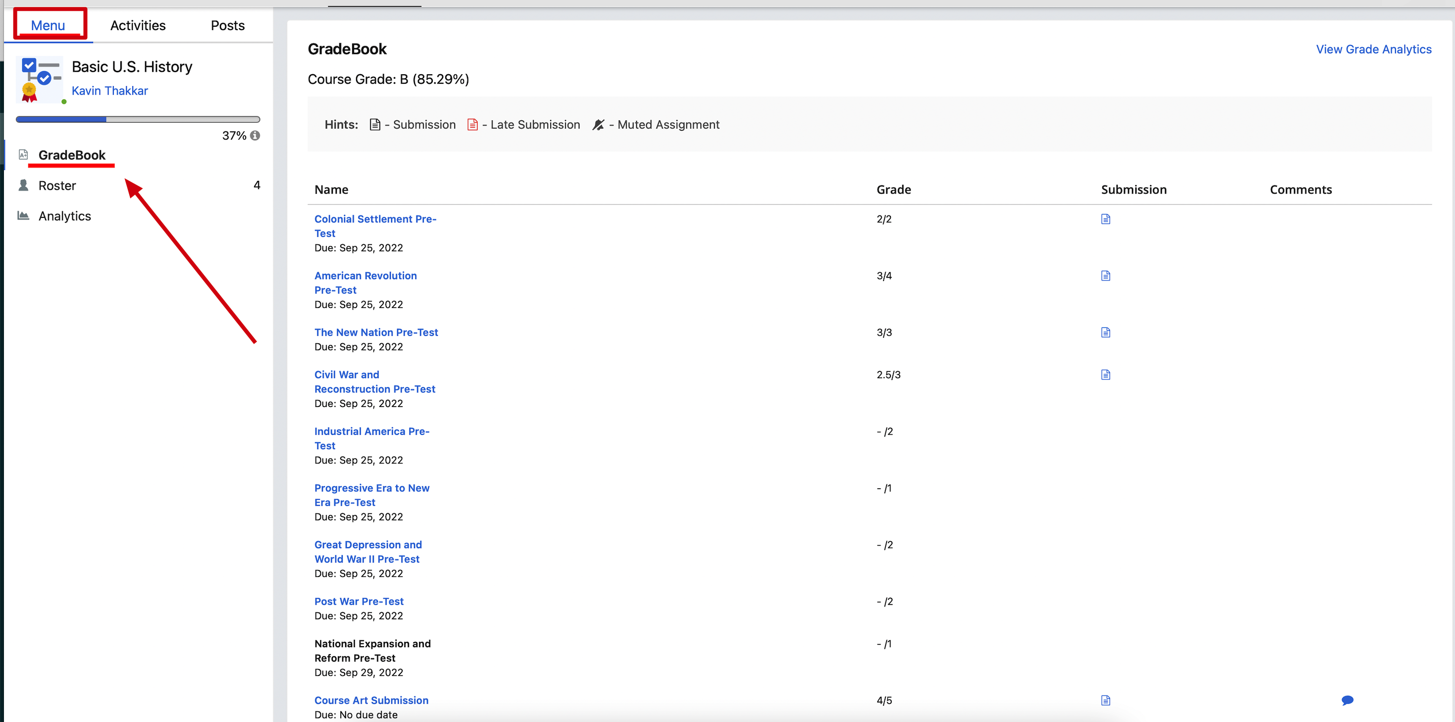This screenshot has width=1455, height=722.
Task: Click the Basic U.S. History course title
Action: [132, 67]
